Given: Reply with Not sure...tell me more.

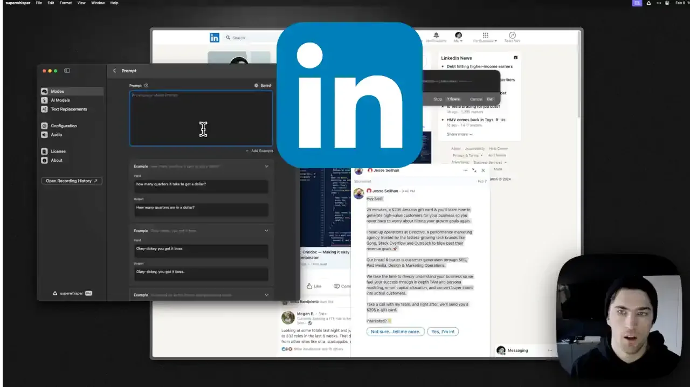Looking at the screenshot, I should coord(395,331).
